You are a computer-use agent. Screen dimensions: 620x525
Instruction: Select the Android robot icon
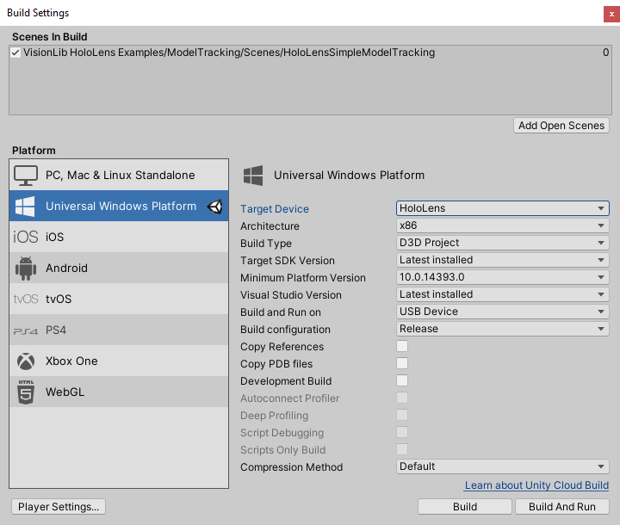coord(26,269)
